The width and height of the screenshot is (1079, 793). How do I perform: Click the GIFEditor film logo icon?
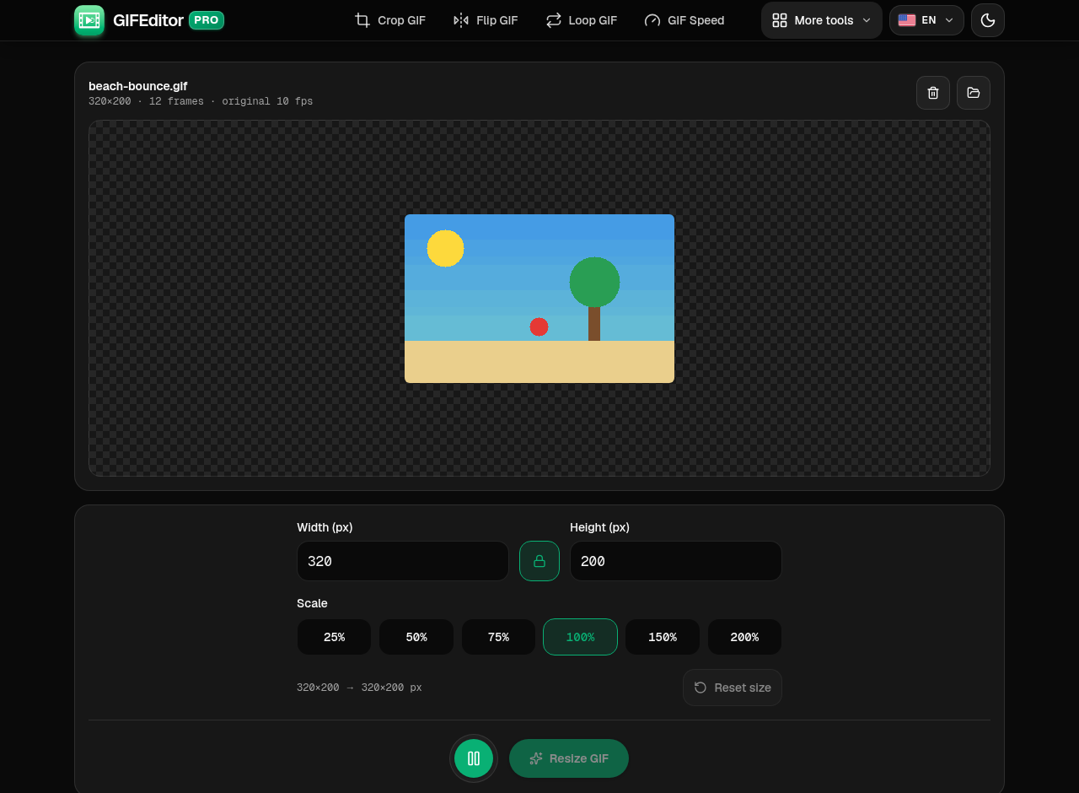89,20
